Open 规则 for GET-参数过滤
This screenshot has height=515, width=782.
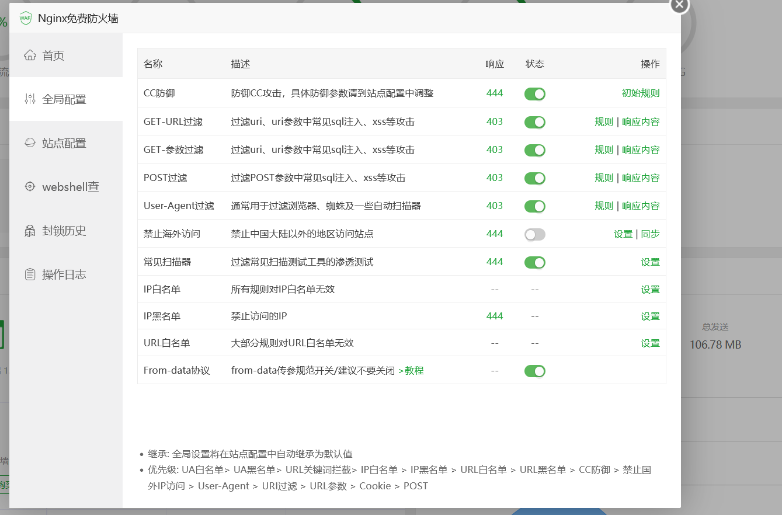(x=604, y=149)
